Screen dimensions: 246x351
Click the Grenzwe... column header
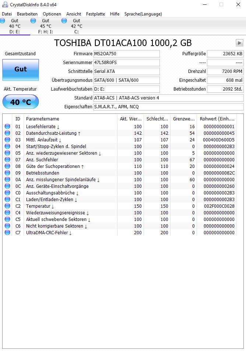tap(183, 119)
